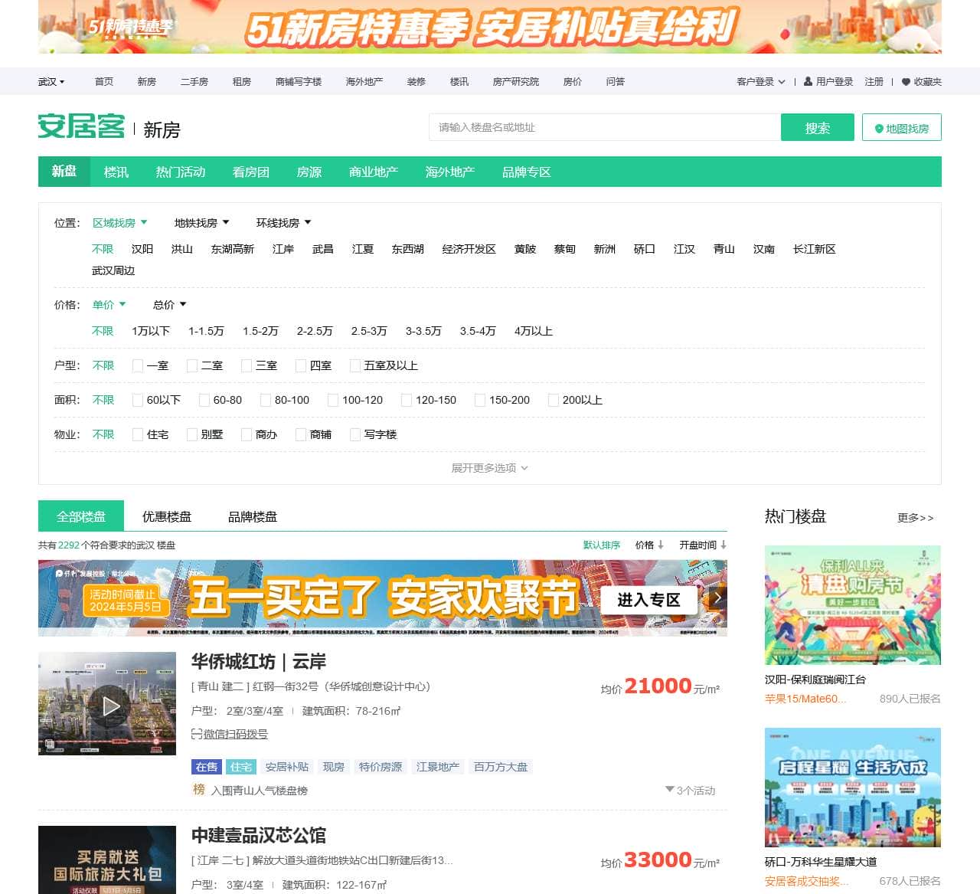
Task: Click the property search input field
Action: click(605, 127)
